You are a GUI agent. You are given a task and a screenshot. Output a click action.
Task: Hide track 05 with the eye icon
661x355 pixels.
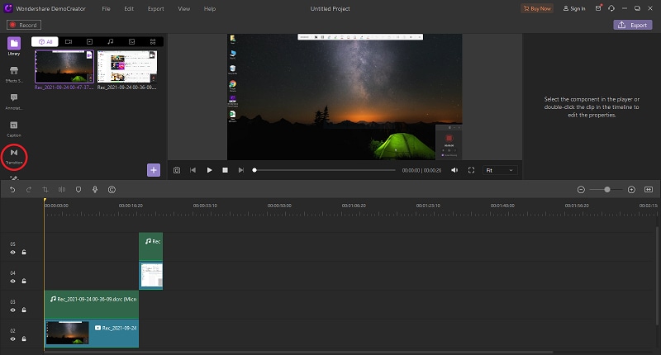click(13, 252)
